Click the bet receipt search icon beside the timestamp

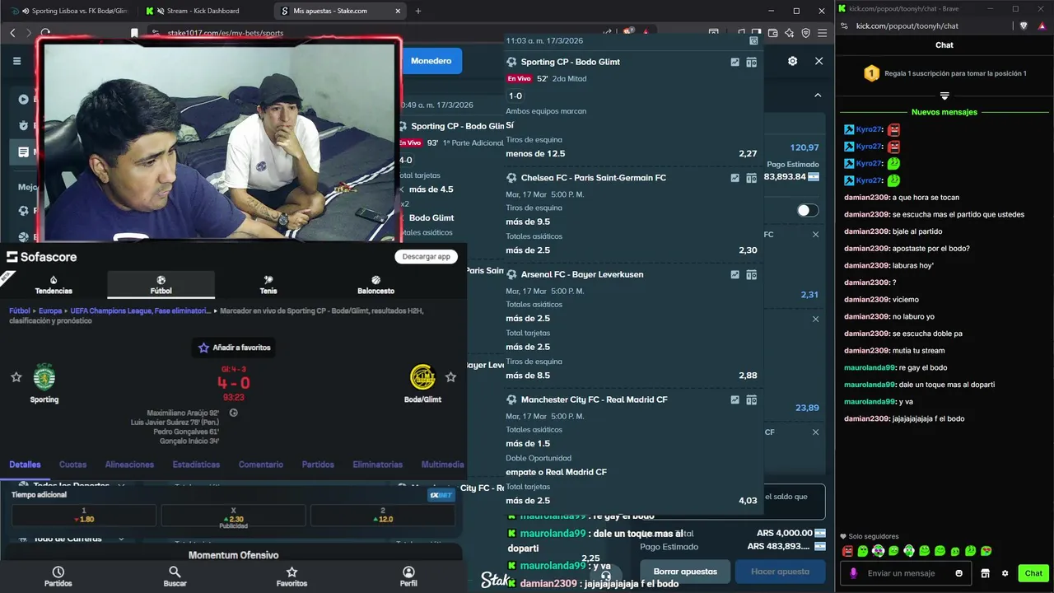[x=753, y=40]
